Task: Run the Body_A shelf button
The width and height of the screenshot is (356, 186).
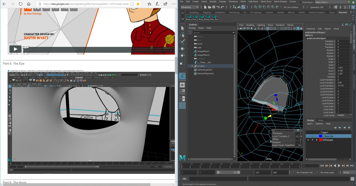Action: coord(189,17)
